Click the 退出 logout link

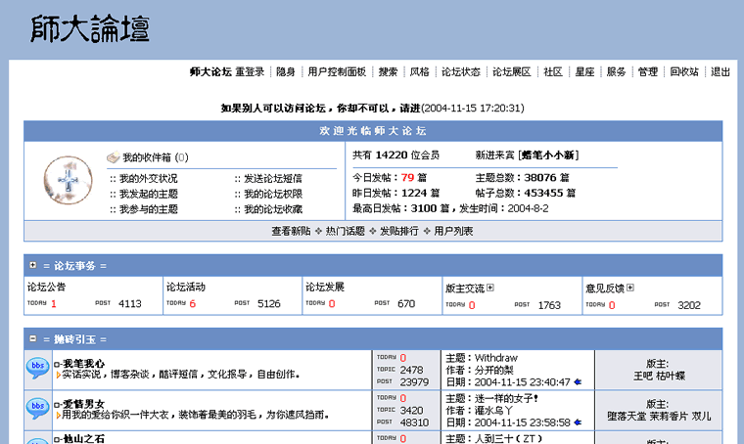[720, 72]
